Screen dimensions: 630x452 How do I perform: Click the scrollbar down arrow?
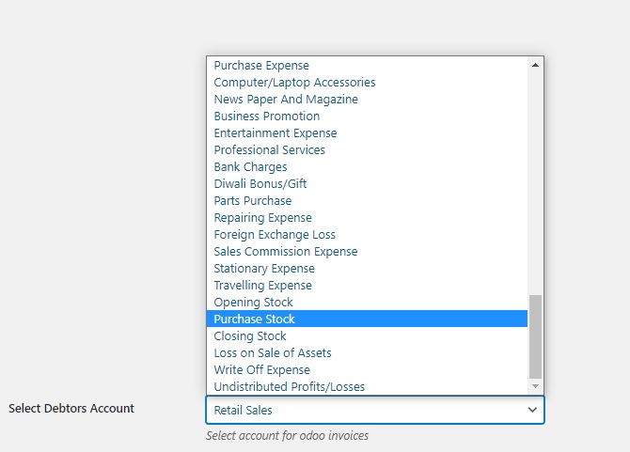click(535, 386)
